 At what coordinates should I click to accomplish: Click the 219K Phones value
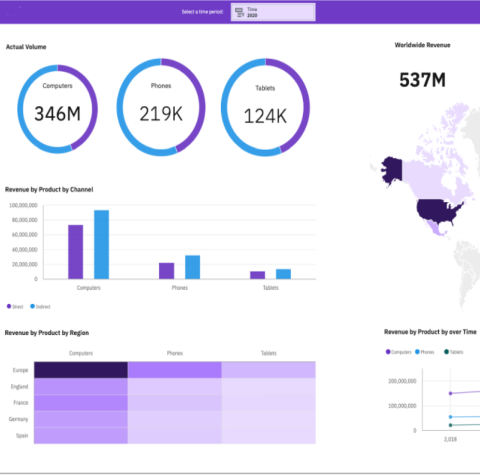pyautogui.click(x=161, y=114)
